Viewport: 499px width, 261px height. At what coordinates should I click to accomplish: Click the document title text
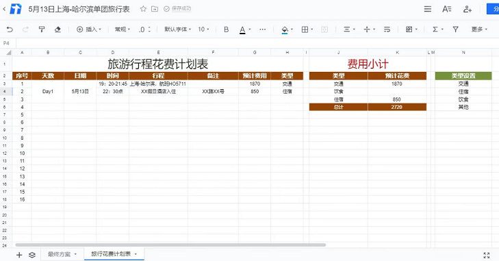(79, 9)
